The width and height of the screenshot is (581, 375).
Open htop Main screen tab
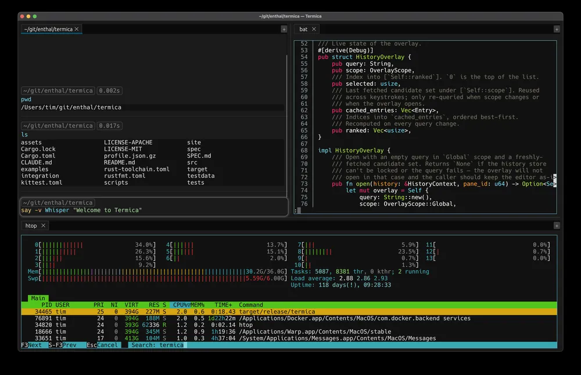coord(38,298)
